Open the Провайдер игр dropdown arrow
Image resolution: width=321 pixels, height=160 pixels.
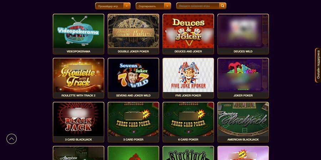tap(127, 6)
